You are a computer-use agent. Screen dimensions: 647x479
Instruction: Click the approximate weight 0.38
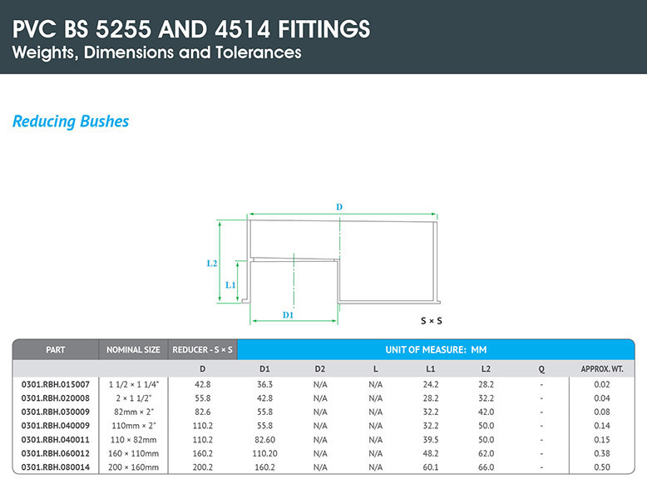tap(602, 453)
